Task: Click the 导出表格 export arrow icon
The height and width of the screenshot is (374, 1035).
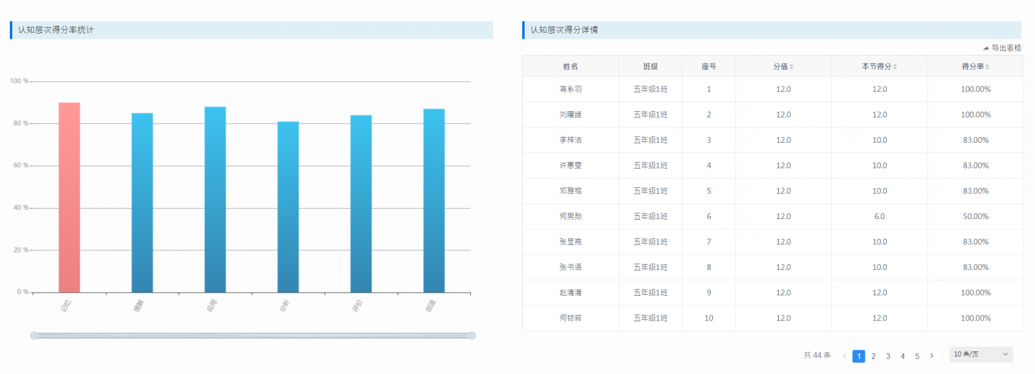Action: 986,48
